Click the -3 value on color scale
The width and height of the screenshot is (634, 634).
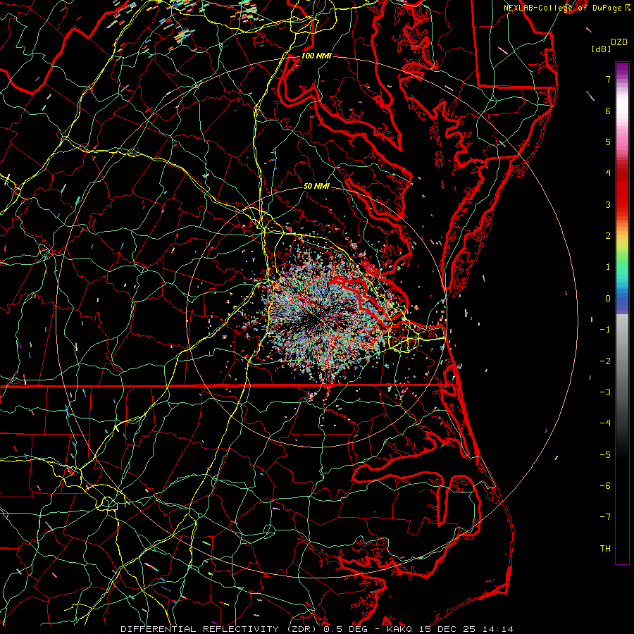tap(605, 392)
